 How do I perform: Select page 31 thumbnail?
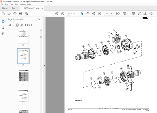tap(23, 76)
